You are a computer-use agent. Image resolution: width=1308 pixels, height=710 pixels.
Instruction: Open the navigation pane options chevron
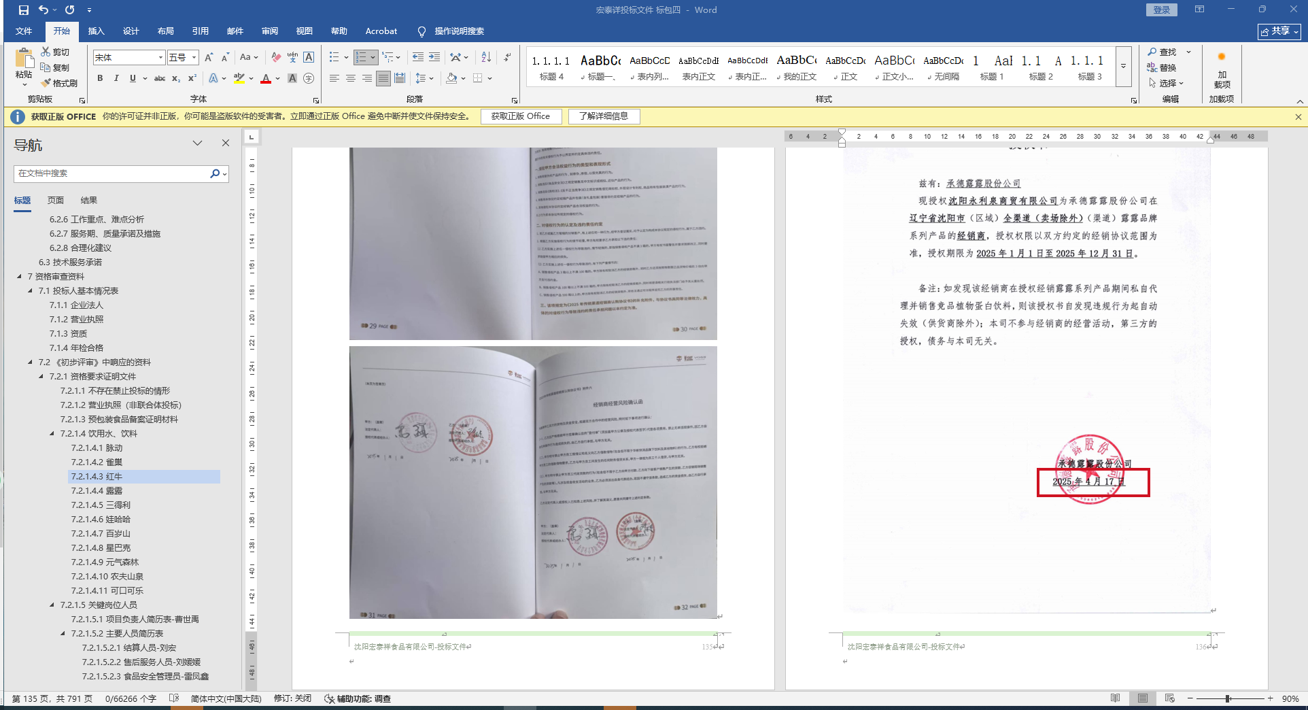pos(197,143)
